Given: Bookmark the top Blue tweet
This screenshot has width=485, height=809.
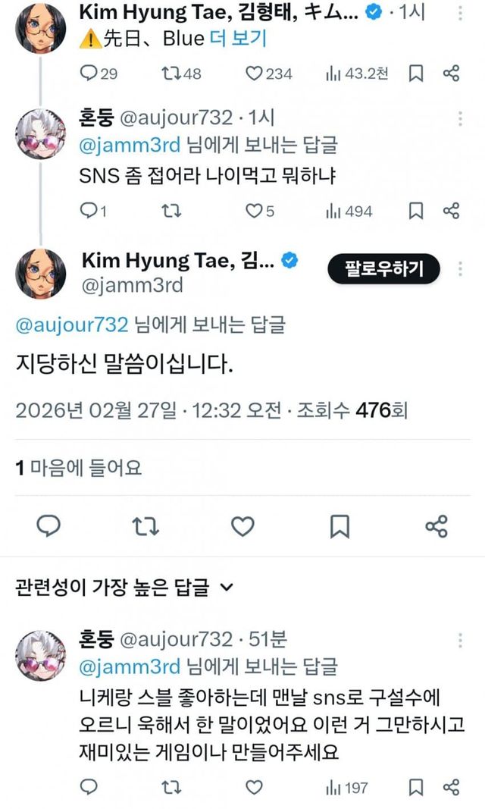Looking at the screenshot, I should pyautogui.click(x=415, y=74).
